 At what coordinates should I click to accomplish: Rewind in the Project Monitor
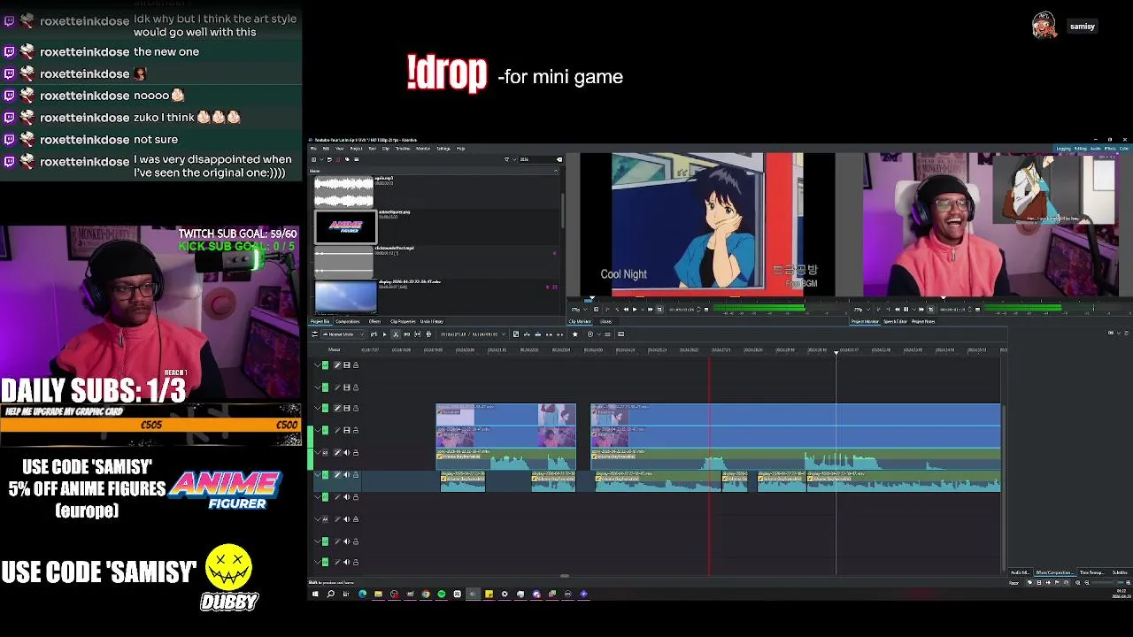(897, 310)
